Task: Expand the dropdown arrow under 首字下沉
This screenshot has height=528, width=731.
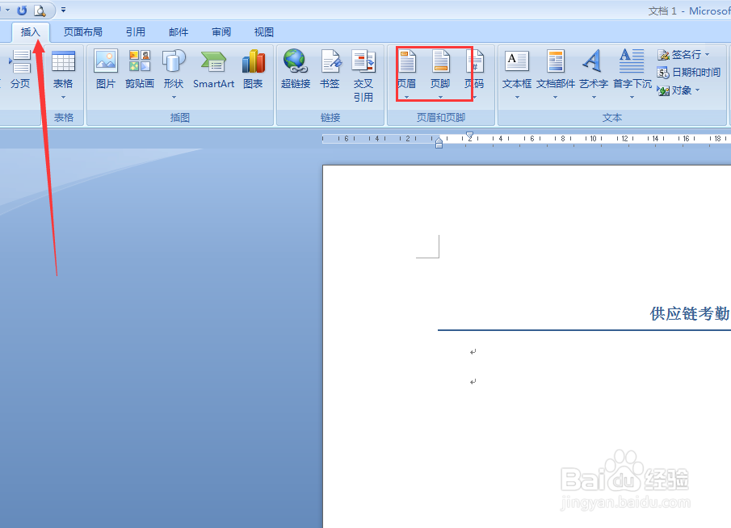Action: coord(632,98)
